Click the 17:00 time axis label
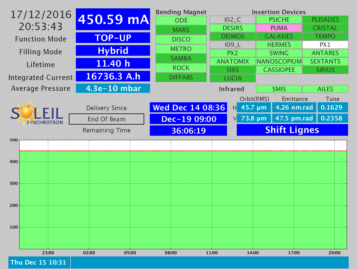This screenshot has height=269, width=357. pyautogui.click(x=294, y=253)
